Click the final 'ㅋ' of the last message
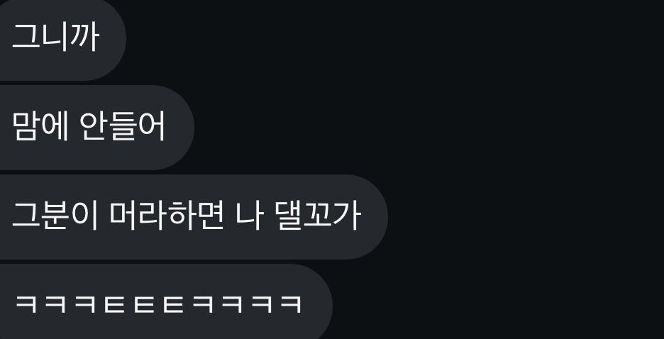This screenshot has height=339, width=664. (x=291, y=304)
